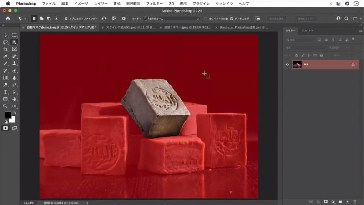Click the zoom percentage field 33.33%
The height and width of the screenshot is (205, 364).
[x=29, y=203]
